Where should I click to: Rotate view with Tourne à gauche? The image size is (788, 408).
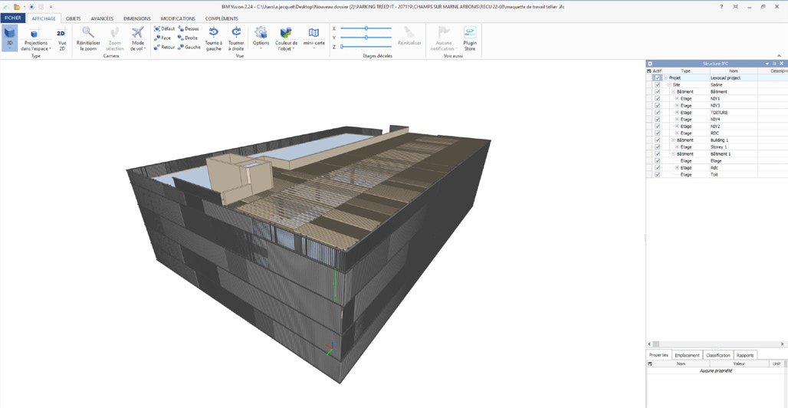pyautogui.click(x=214, y=39)
